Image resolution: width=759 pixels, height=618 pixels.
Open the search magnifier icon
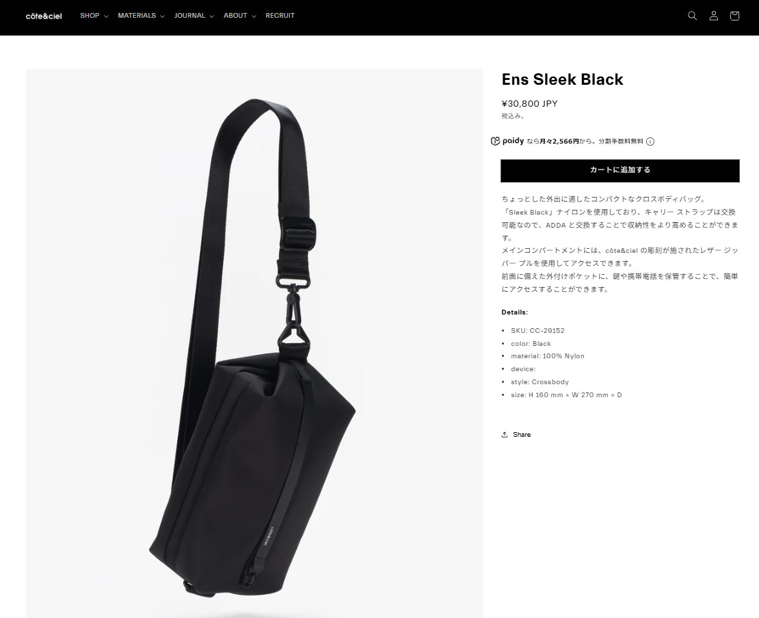[692, 16]
